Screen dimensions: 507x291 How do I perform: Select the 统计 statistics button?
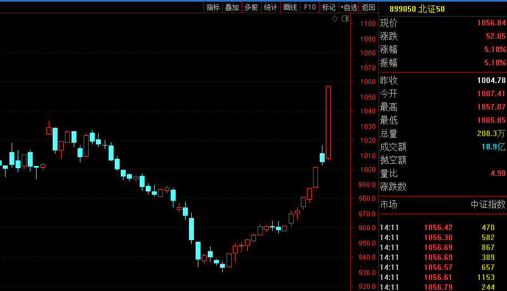[270, 7]
